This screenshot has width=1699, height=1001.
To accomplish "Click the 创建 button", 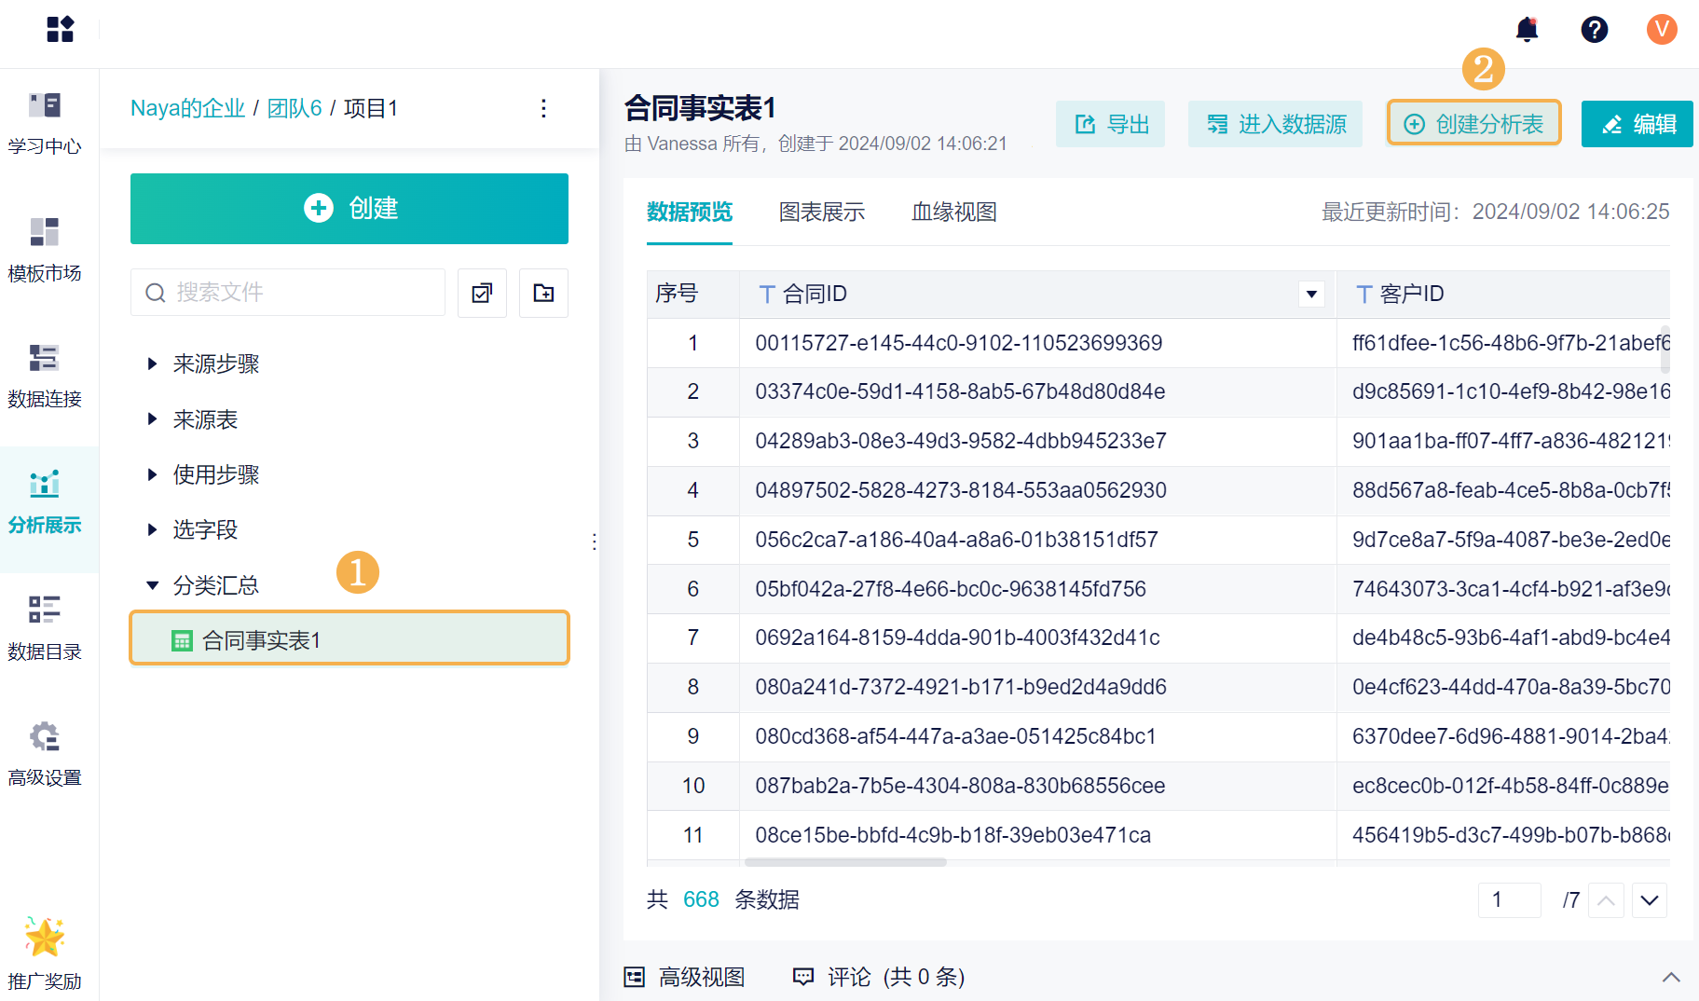I will 349,209.
